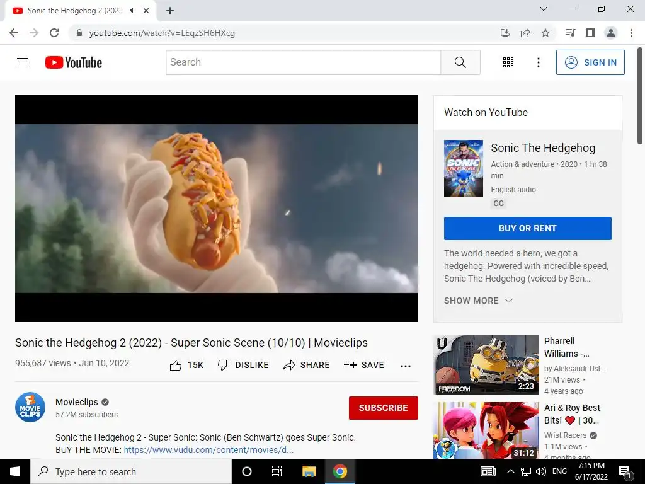This screenshot has height=484, width=645.
Task: Bookmark this page with star
Action: click(545, 33)
